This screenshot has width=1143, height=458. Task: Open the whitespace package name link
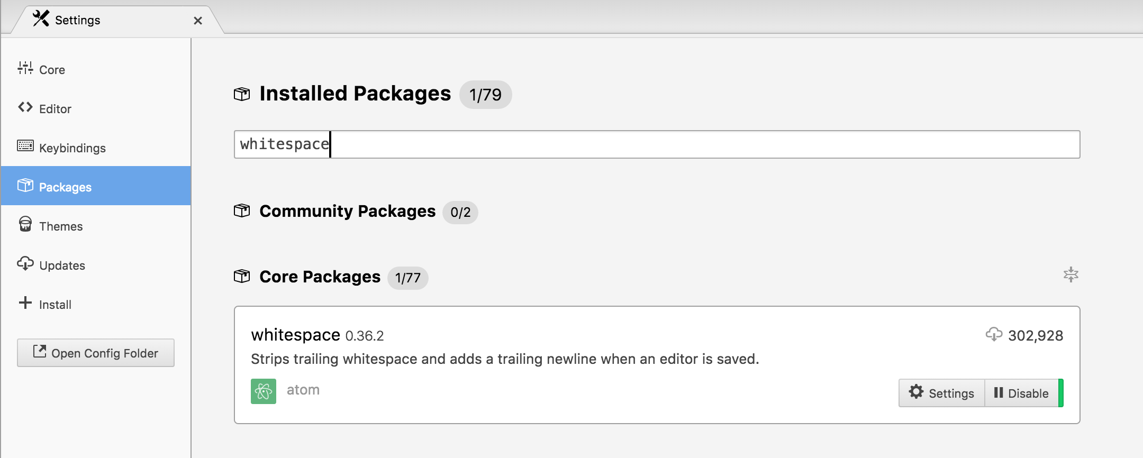tap(295, 335)
